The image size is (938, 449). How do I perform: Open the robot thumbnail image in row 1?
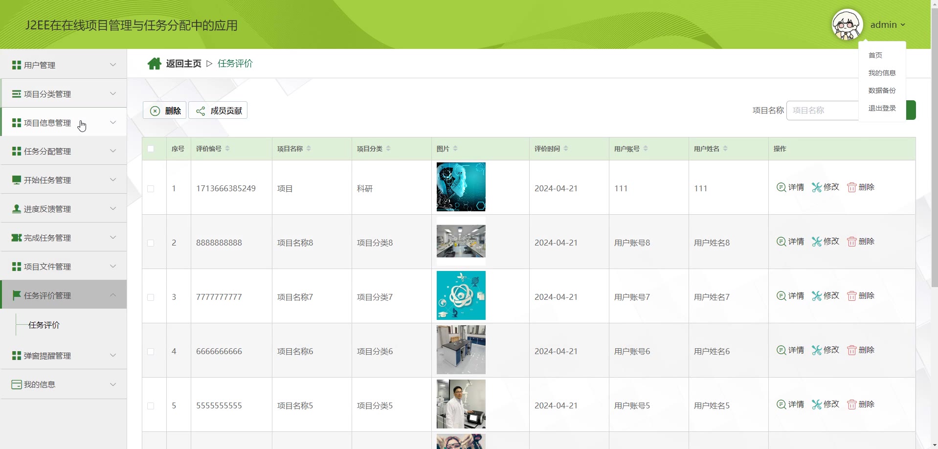click(x=461, y=187)
